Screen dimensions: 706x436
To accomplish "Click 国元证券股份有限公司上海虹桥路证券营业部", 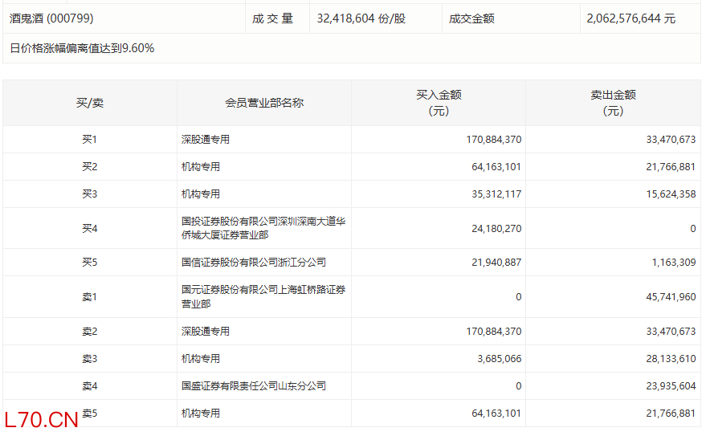I will [263, 296].
